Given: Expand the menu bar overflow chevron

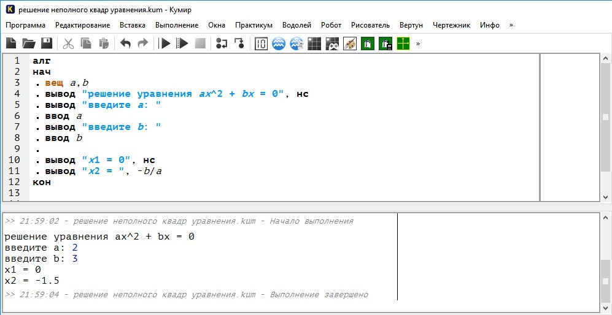Looking at the screenshot, I should [x=511, y=25].
